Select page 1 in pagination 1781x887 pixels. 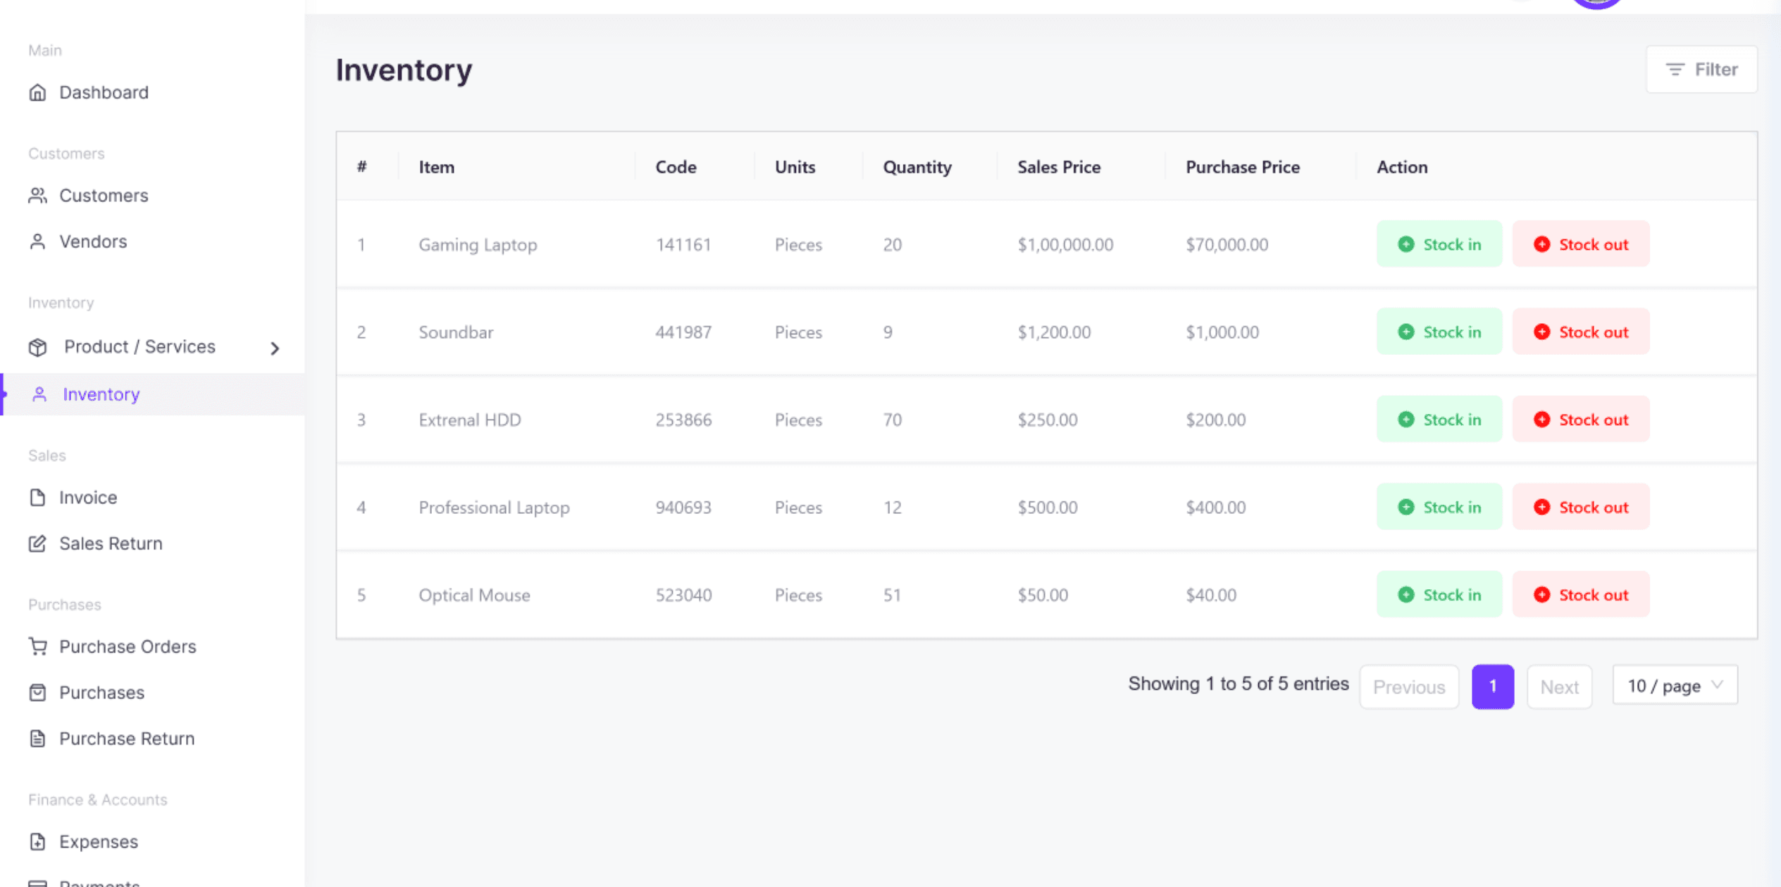point(1492,686)
